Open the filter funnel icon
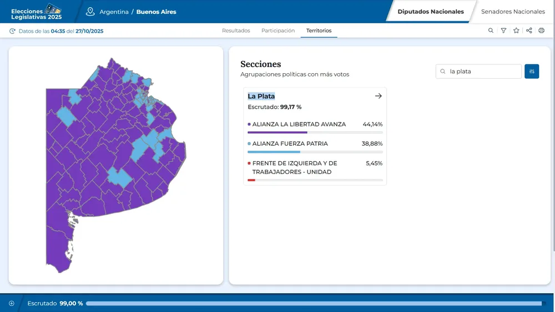 coord(503,30)
